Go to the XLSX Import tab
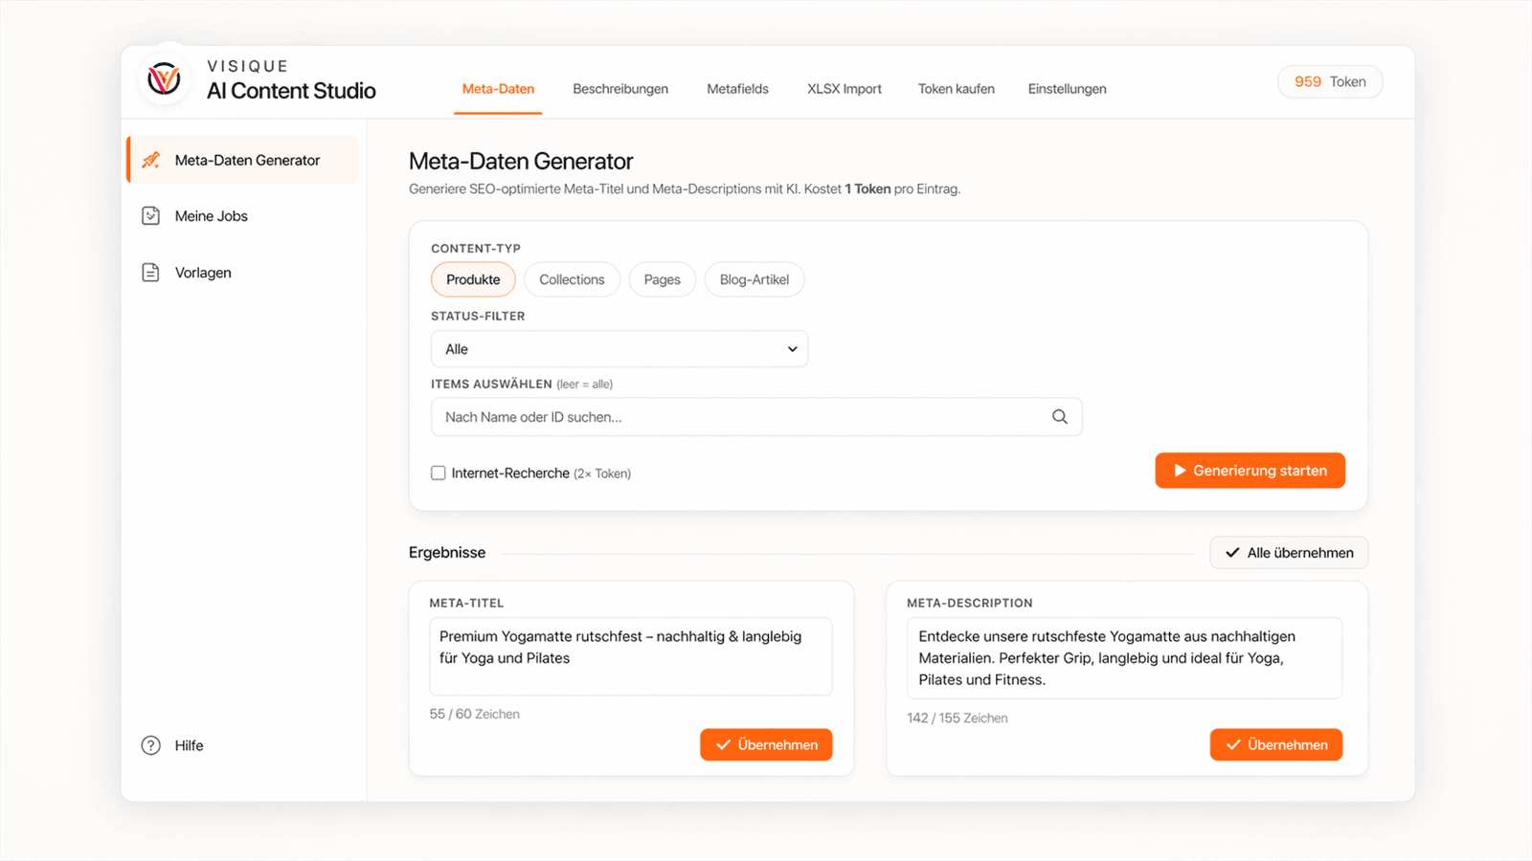 tap(845, 89)
